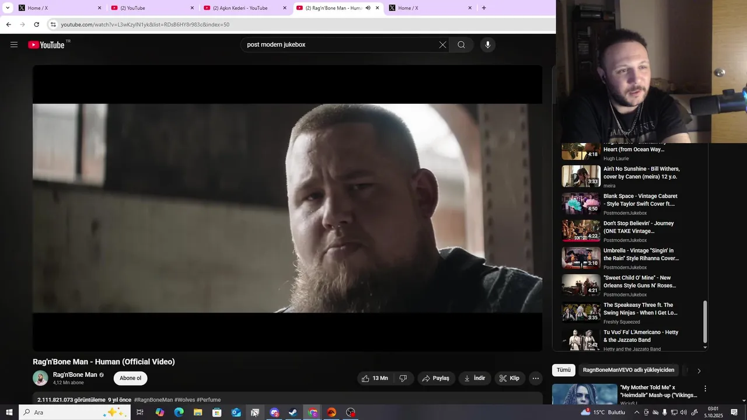Switch to the Aşkın Kederi - YouTube tab

(245, 8)
